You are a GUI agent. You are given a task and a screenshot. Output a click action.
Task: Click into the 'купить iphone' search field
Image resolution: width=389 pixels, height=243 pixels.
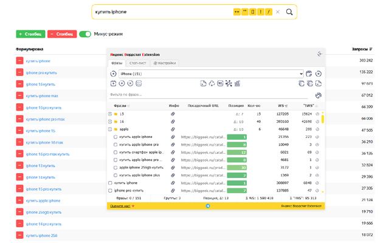162,12
